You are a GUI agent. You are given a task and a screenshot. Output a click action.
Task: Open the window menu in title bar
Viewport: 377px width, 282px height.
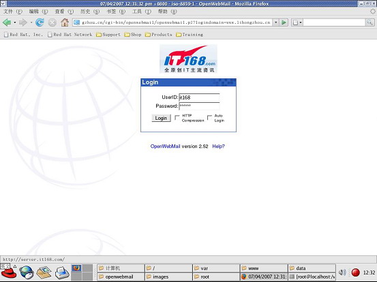(3, 3)
